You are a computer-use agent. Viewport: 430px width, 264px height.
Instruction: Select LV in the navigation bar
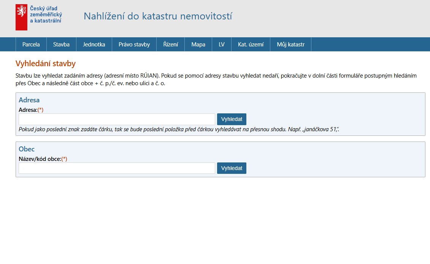point(222,45)
